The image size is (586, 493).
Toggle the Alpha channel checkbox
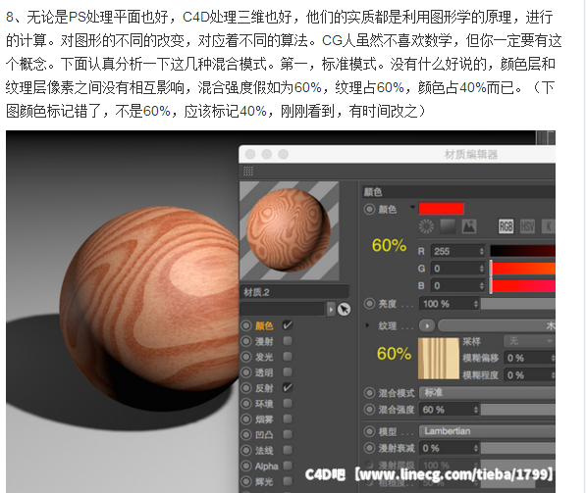pyautogui.click(x=288, y=466)
